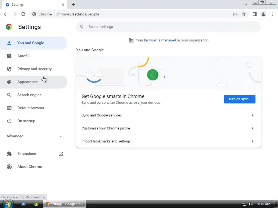The height and width of the screenshot is (208, 278).
Task: Open the tab search chevron
Action: 245,5
